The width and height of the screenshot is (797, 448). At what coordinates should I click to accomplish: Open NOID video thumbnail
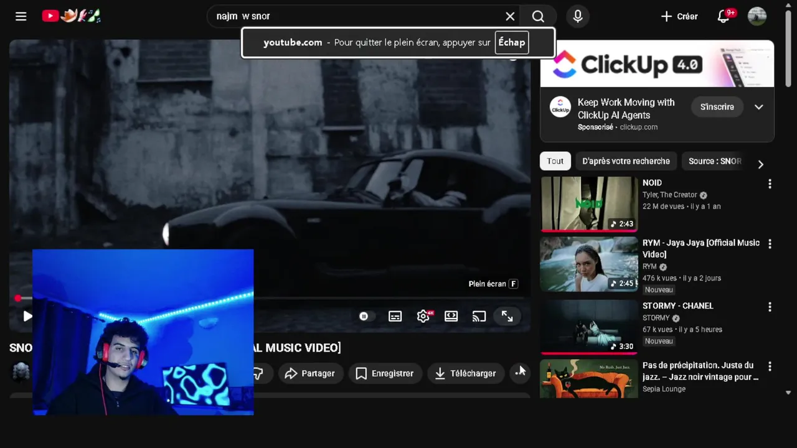coord(589,204)
